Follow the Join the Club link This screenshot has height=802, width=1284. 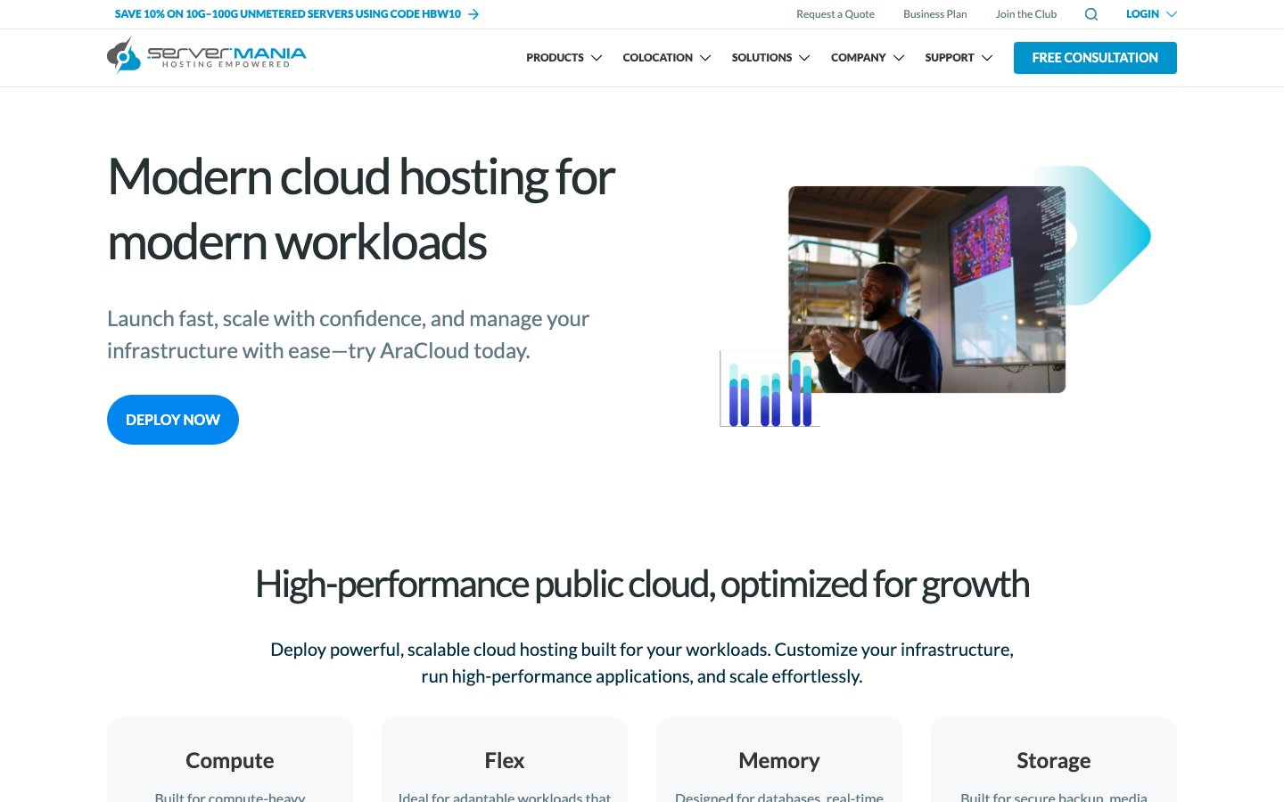(1026, 14)
